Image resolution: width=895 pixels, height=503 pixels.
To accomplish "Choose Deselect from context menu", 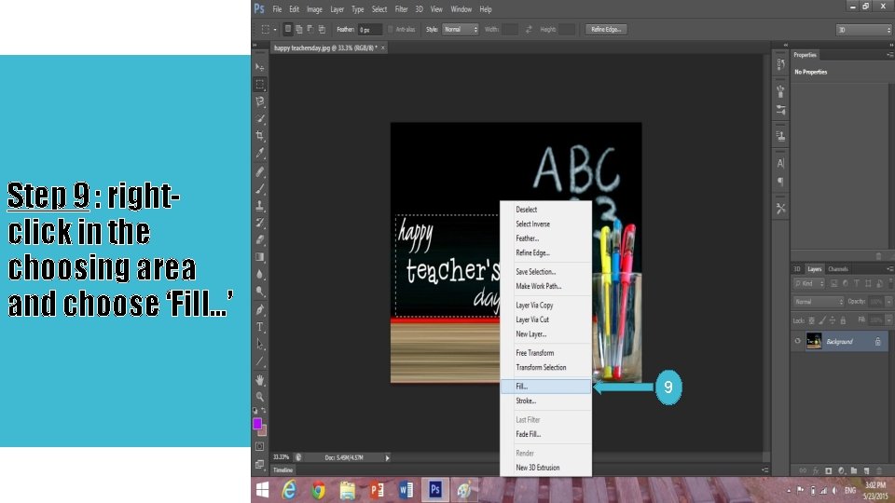I will pyautogui.click(x=545, y=210).
